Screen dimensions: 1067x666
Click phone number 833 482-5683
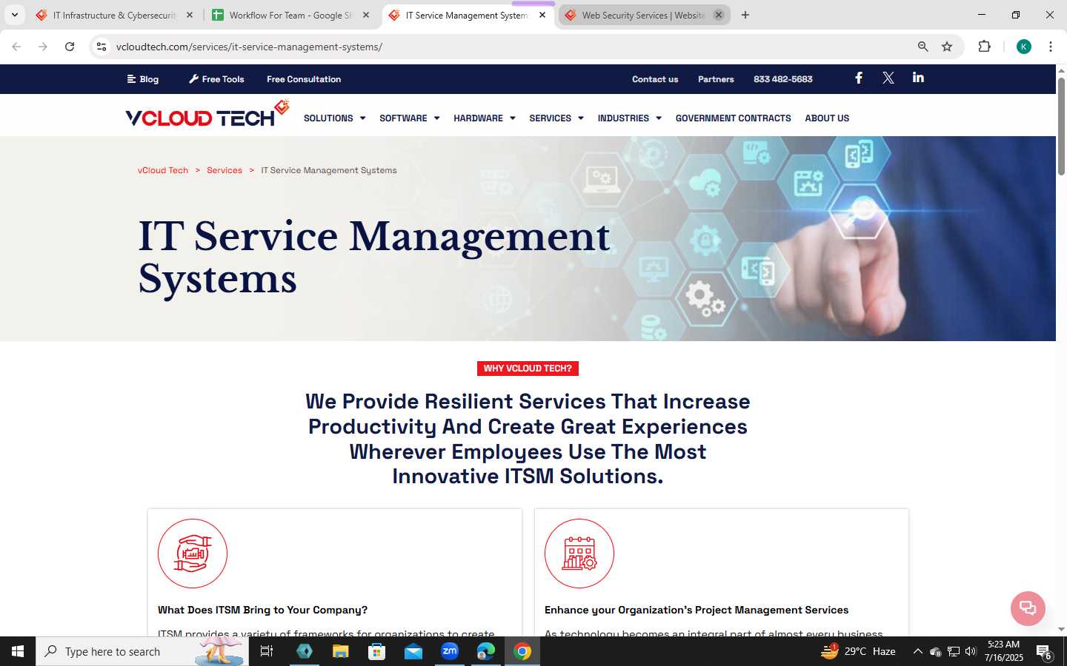point(783,79)
